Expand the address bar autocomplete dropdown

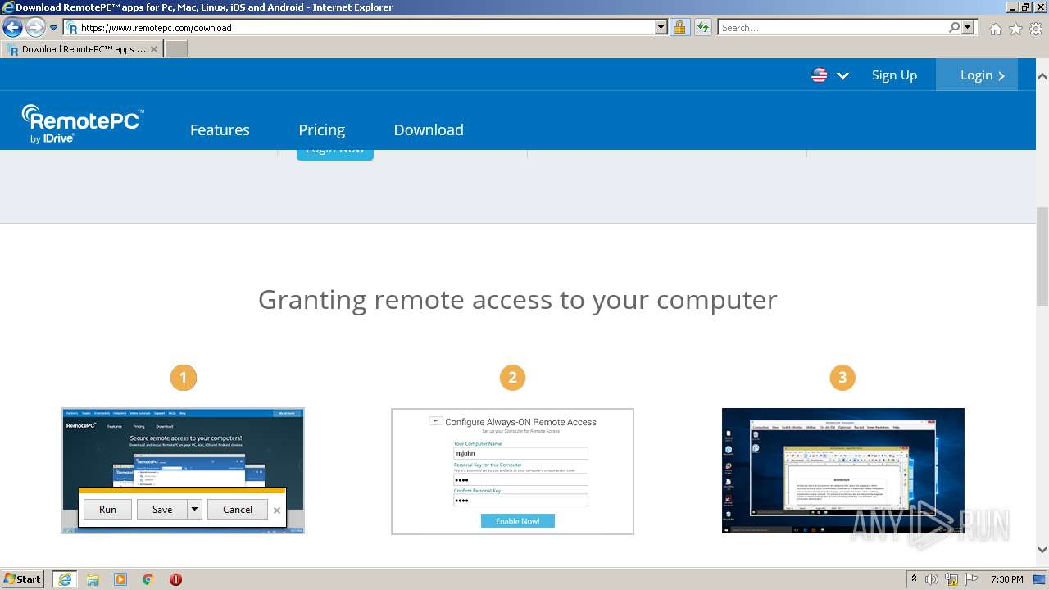coord(661,27)
